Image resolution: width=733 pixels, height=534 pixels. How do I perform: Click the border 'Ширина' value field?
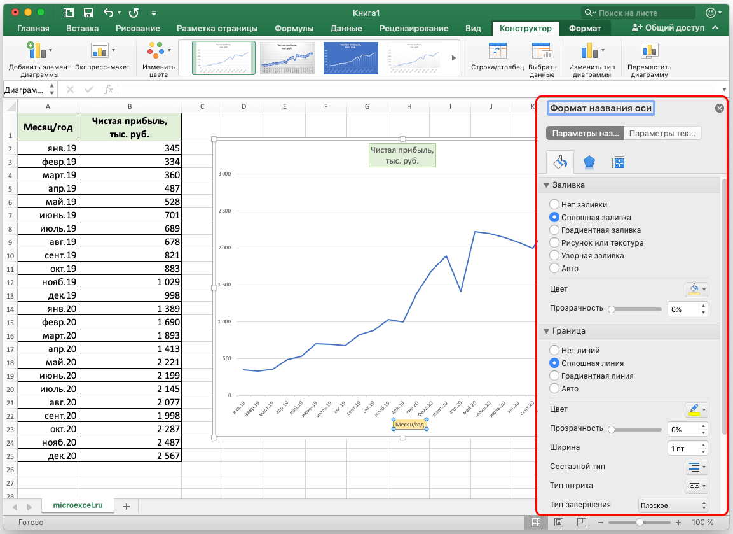coord(683,448)
